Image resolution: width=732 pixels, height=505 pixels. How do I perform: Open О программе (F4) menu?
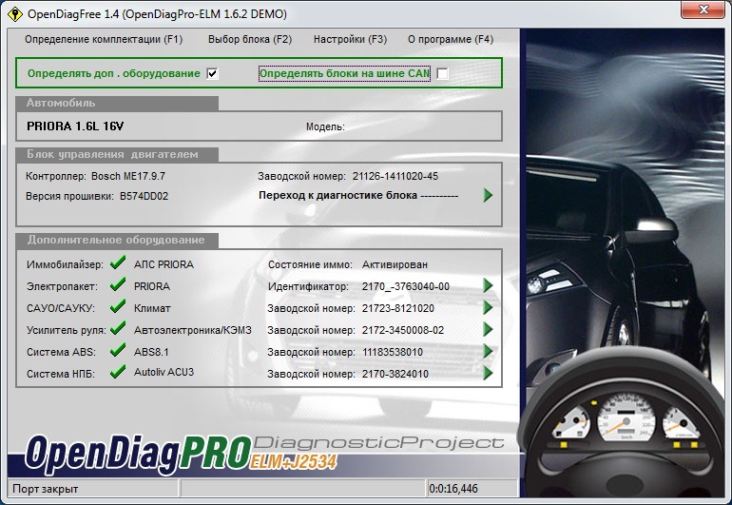(x=451, y=39)
